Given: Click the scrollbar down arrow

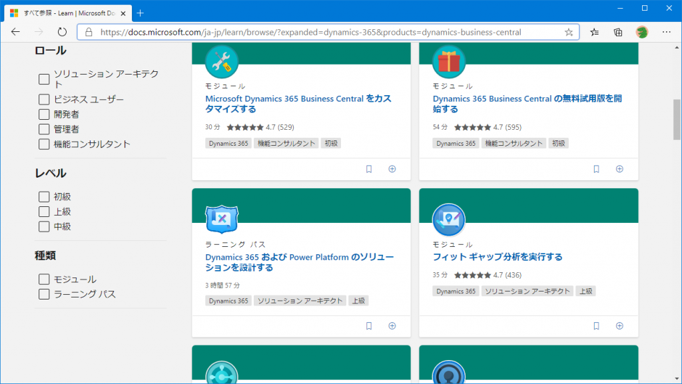Looking at the screenshot, I should click(x=677, y=379).
